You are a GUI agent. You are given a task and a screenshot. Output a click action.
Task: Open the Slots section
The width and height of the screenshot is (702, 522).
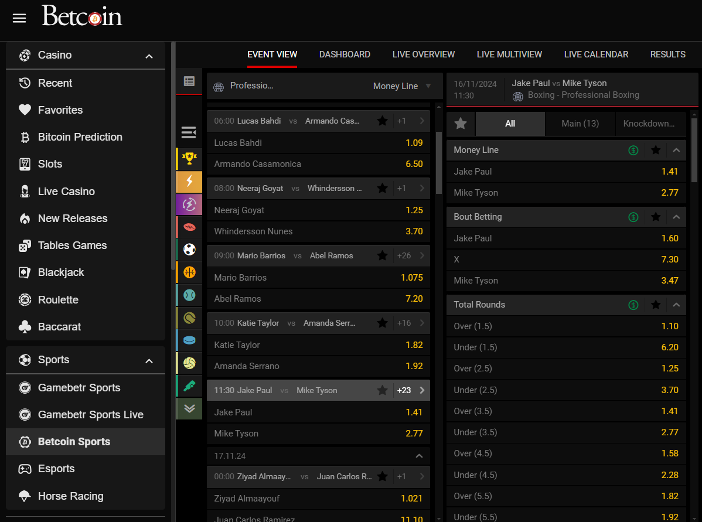click(86, 164)
